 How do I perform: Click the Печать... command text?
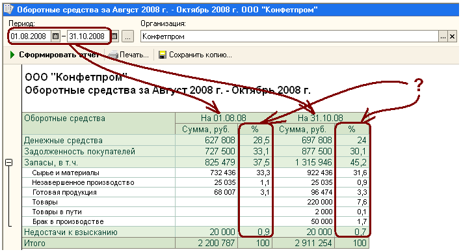pyautogui.click(x=134, y=55)
